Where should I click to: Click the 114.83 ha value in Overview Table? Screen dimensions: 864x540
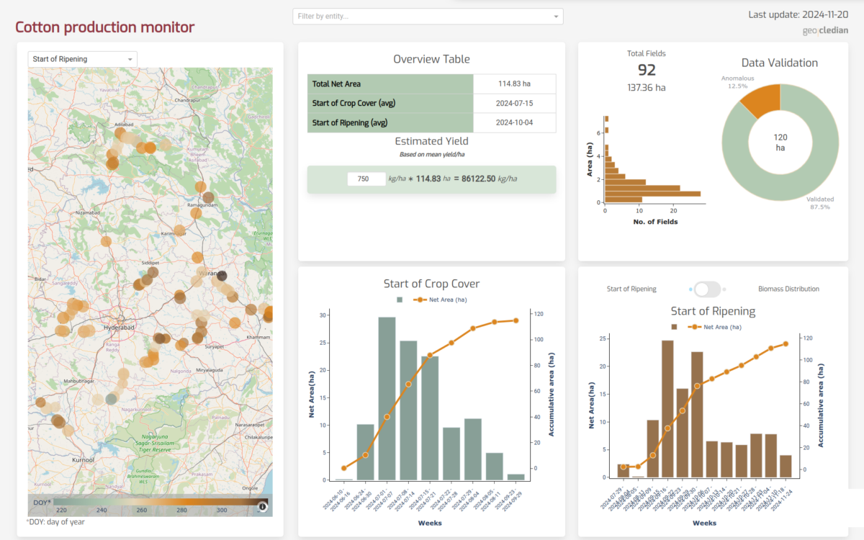515,84
